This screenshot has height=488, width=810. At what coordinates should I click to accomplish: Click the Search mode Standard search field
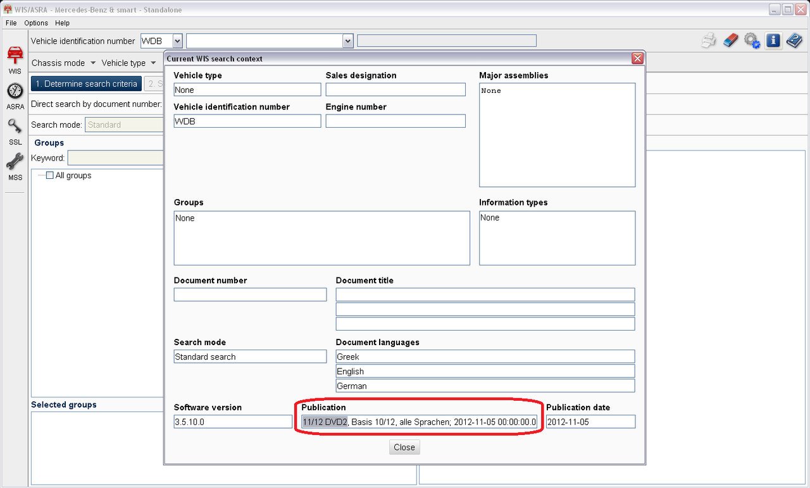(x=250, y=357)
